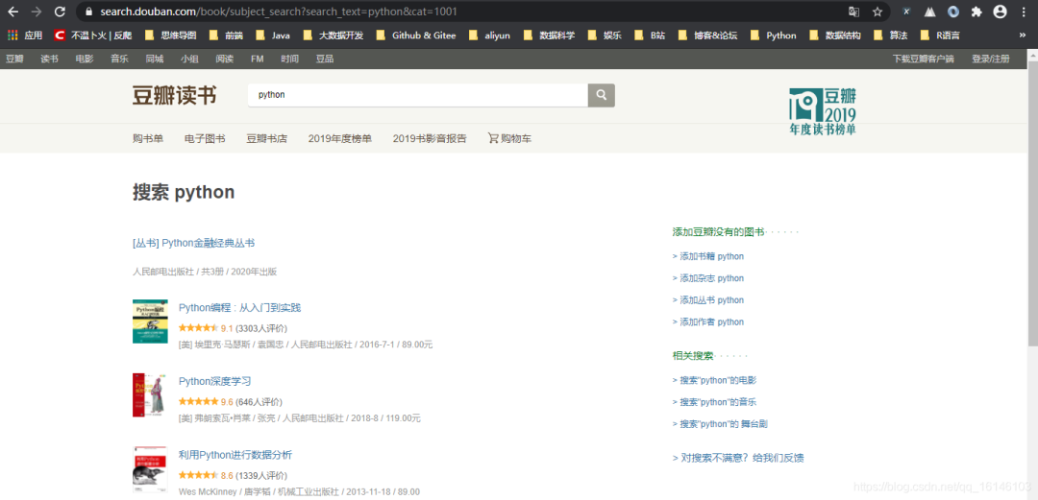Image resolution: width=1038 pixels, height=500 pixels.
Task: Open the 大数据开发 bookmark folder
Action: 333,36
